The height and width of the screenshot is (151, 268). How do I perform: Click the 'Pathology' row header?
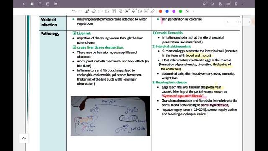point(50,34)
